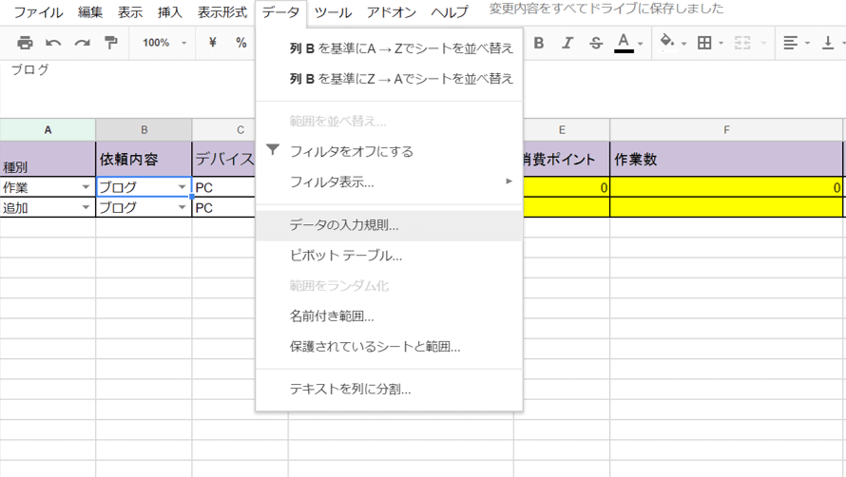This screenshot has height=477, width=846.
Task: Expand the 100% zoom dropdown
Action: pyautogui.click(x=163, y=43)
